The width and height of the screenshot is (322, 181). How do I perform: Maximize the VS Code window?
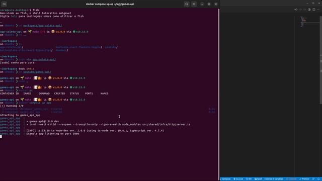pos(313,4)
